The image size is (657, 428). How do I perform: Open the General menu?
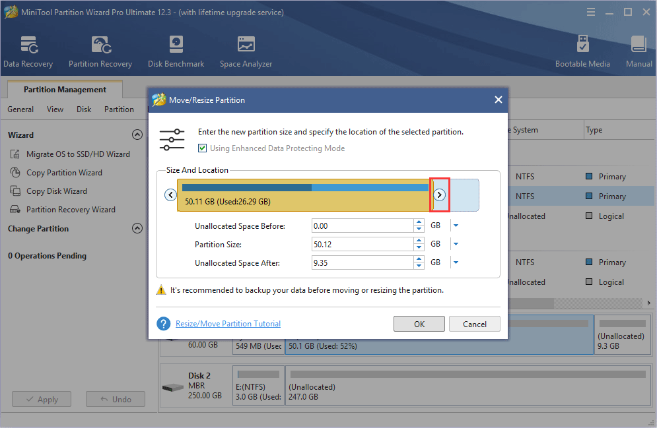pos(20,109)
